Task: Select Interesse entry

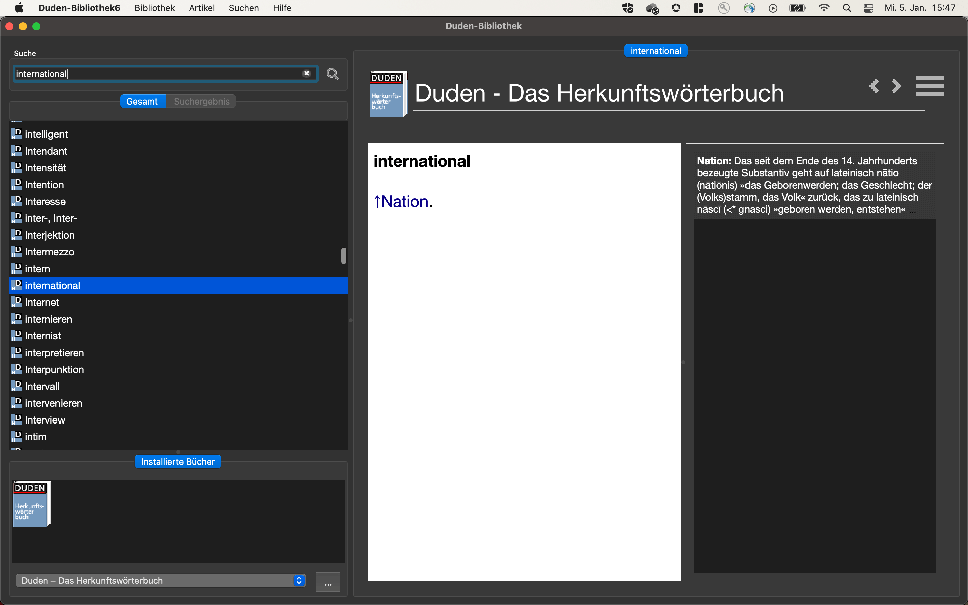Action: coord(178,202)
